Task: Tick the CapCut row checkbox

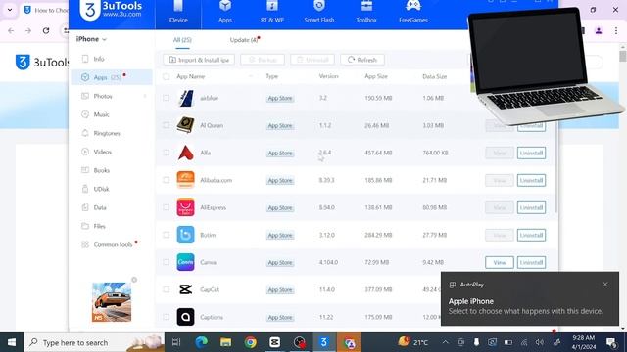Action: tap(166, 289)
